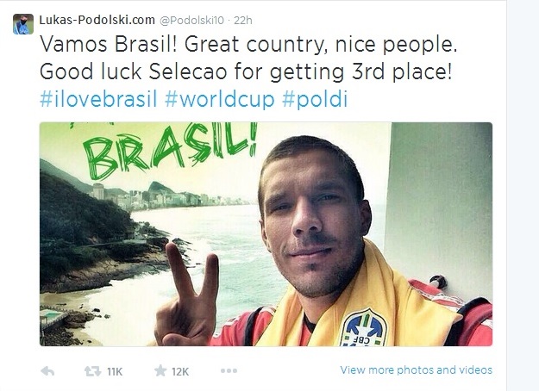The image size is (539, 391).
Task: Open the tweet's 22h timestamp
Action: click(244, 19)
